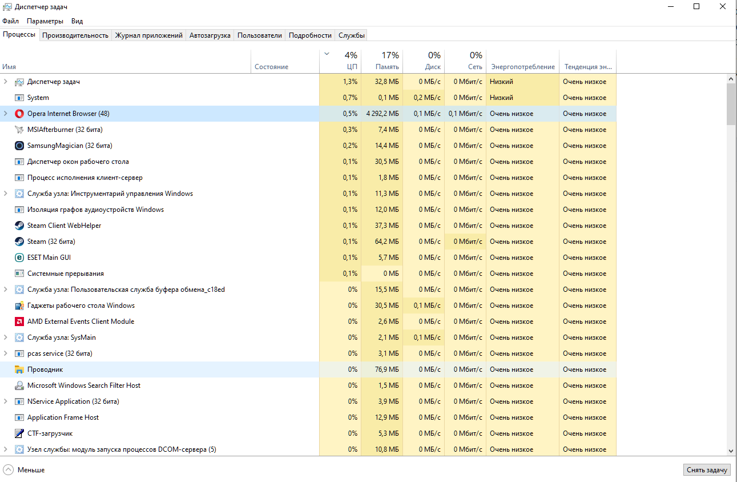Viewport: 737px width, 482px height.
Task: Click the Steam Client WebHelper icon
Action: pyautogui.click(x=19, y=226)
